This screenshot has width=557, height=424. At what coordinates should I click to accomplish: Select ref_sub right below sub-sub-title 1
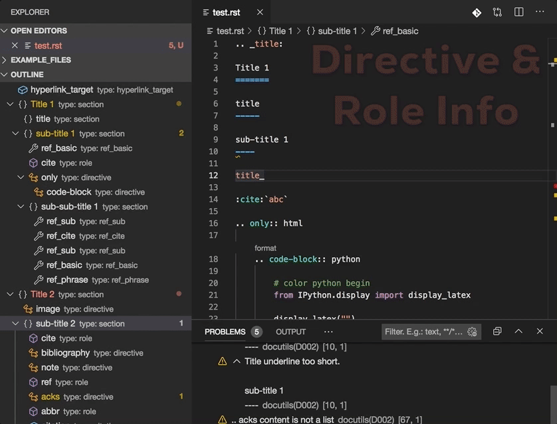pos(60,221)
